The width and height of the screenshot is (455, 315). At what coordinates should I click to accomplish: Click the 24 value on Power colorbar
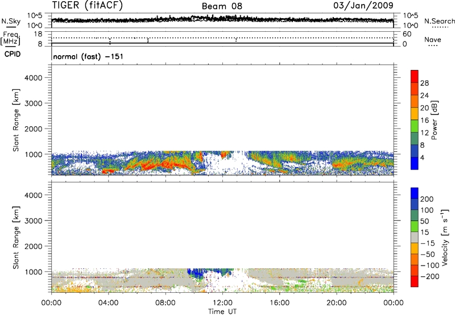(424, 96)
